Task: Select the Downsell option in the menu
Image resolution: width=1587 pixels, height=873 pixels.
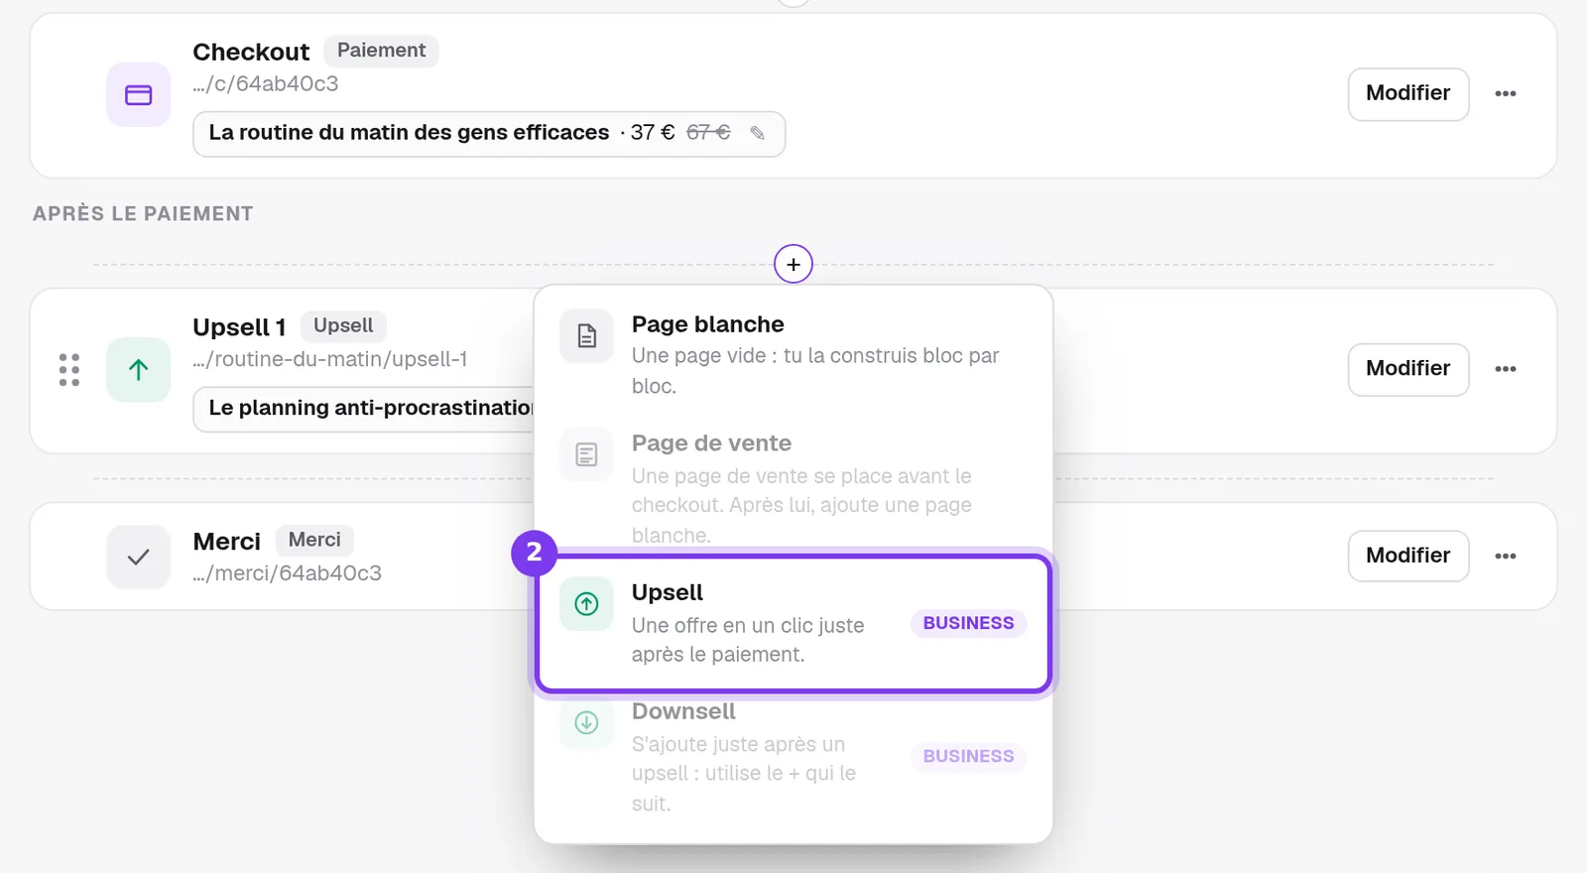Action: point(793,757)
